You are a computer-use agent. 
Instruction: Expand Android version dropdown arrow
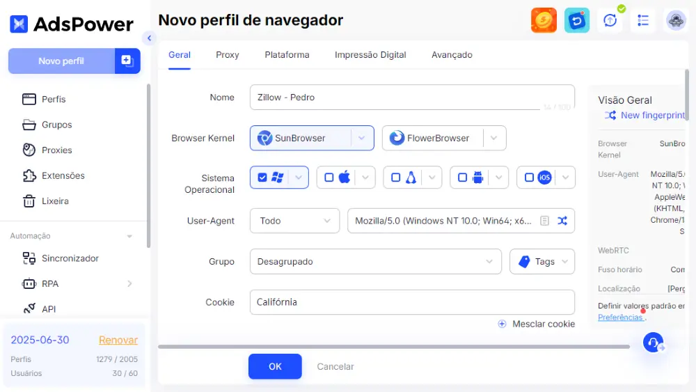499,178
